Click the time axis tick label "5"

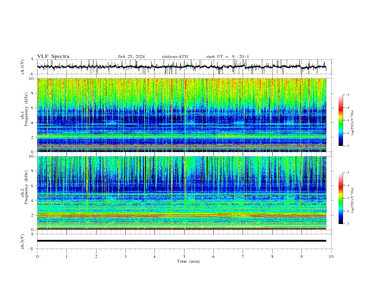click(x=184, y=256)
